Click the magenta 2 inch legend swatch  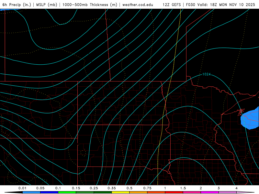click(x=210, y=192)
